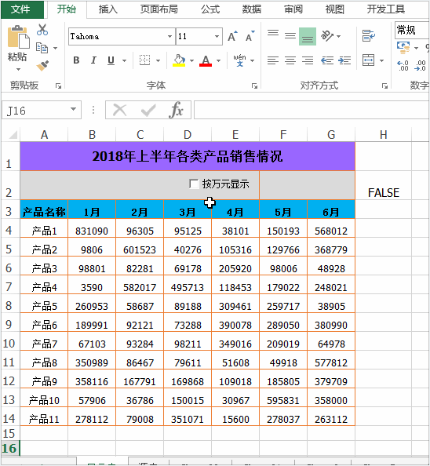Screen dimensions: 430x466
Task: Click the Wrap Text icon
Action: [369, 35]
